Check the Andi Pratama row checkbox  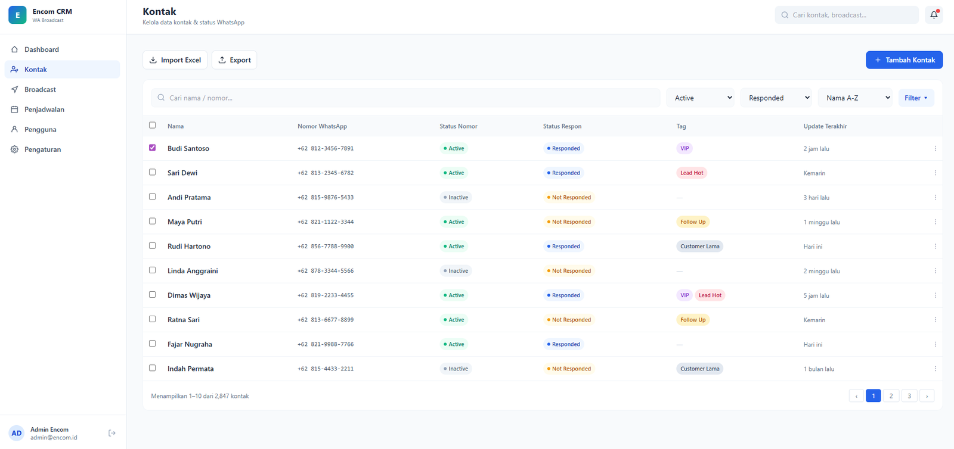pos(152,197)
